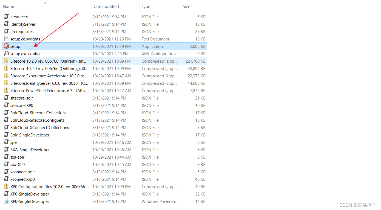Click the sitecore-XP0 JSON file icon
This screenshot has width=381, height=210.
point(6,105)
